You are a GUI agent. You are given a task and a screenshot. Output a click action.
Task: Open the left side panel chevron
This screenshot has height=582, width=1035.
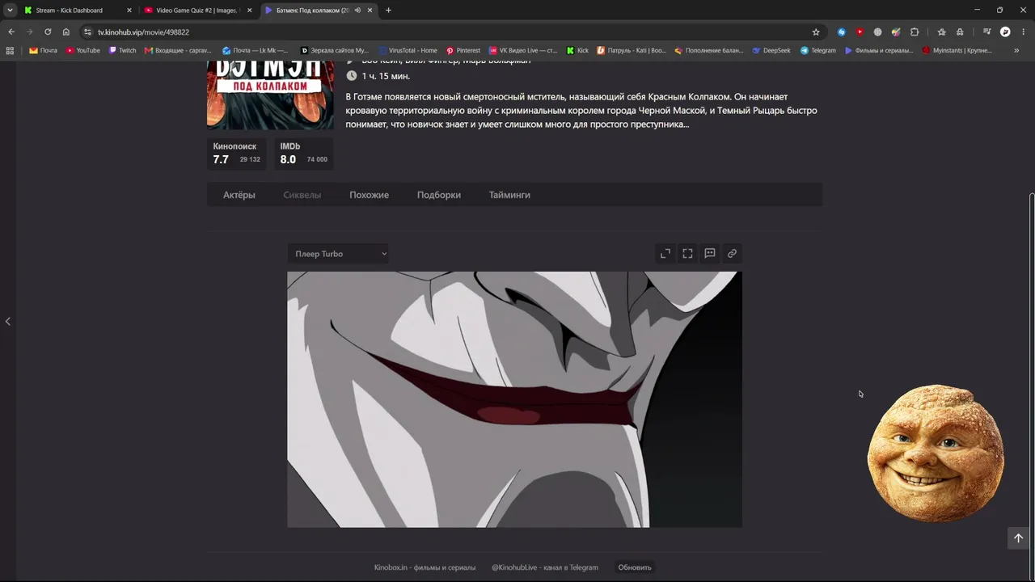click(x=8, y=322)
